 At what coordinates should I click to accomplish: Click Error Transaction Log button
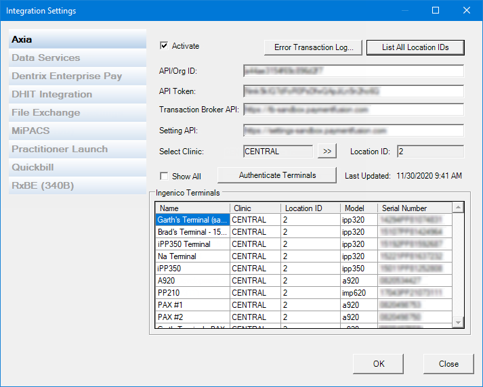313,47
